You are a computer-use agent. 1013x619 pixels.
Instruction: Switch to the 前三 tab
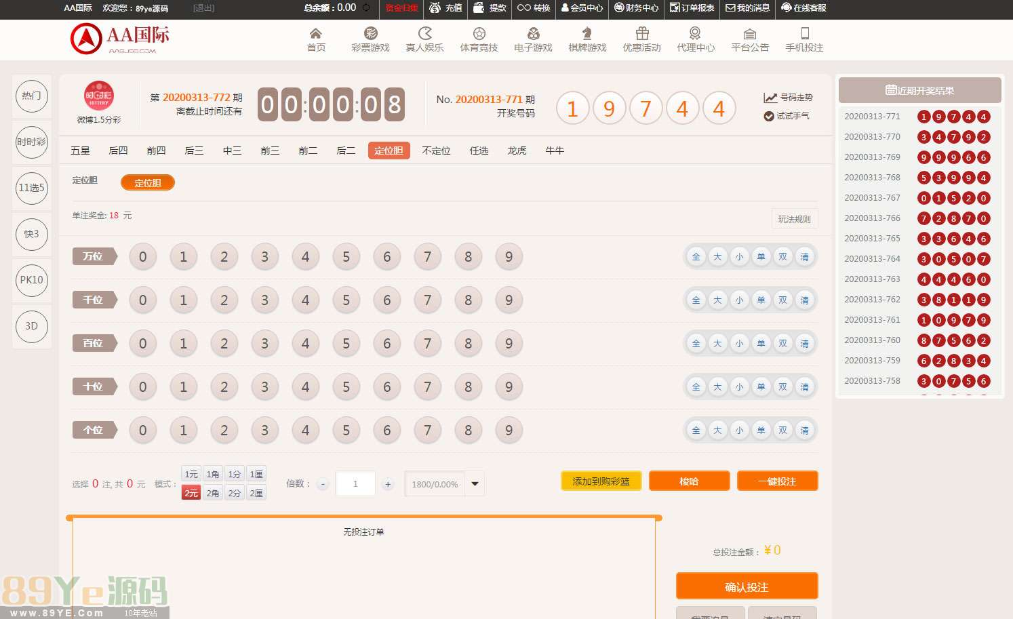270,151
